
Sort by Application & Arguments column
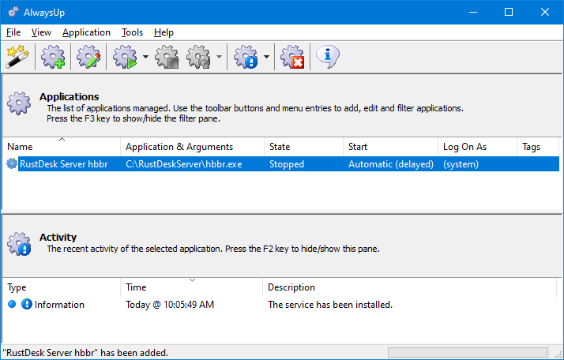pos(192,147)
